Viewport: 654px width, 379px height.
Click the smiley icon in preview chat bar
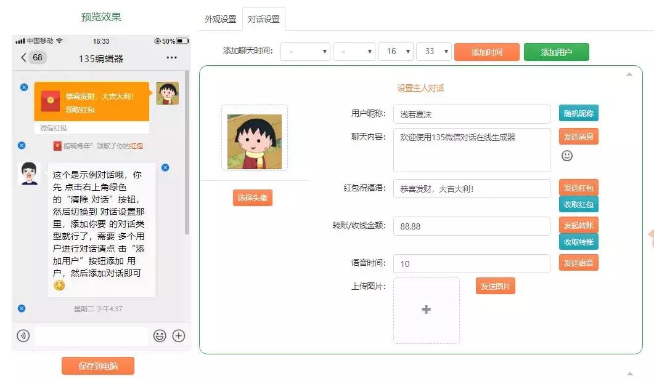tap(159, 336)
